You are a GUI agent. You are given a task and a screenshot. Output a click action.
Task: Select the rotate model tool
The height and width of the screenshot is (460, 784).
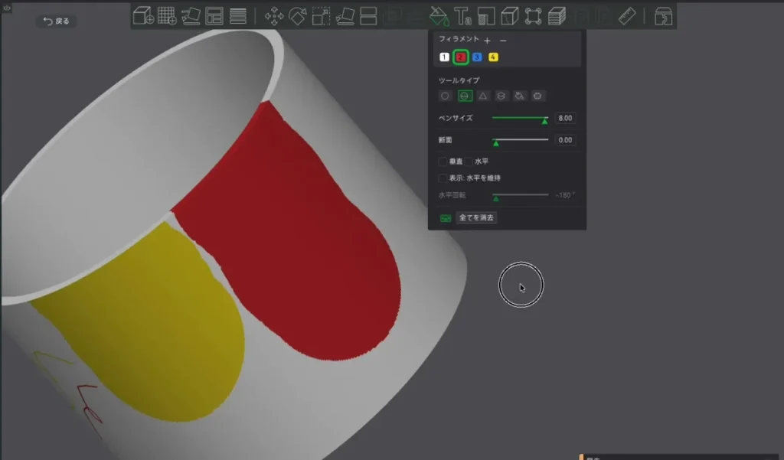click(x=298, y=16)
